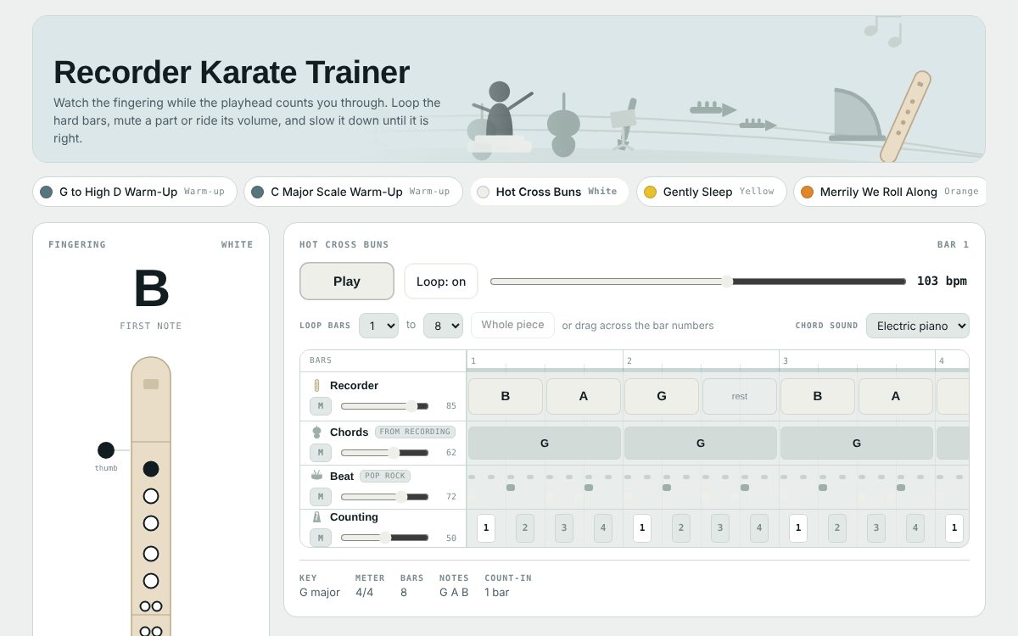Click the G note in bar 2
The image size is (1018, 636).
click(662, 396)
